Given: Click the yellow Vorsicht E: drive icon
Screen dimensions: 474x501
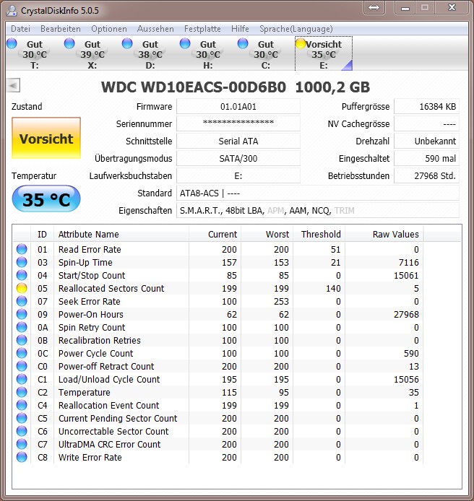Looking at the screenshot, I should tap(301, 43).
